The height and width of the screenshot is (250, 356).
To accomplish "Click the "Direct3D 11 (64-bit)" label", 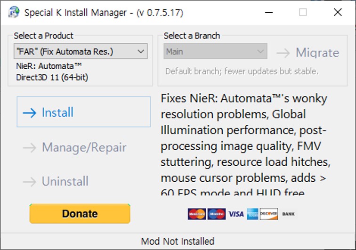I will tap(52, 77).
